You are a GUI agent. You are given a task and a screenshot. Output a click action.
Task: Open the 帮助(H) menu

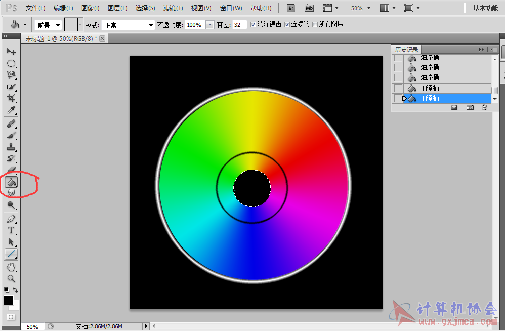pos(261,8)
